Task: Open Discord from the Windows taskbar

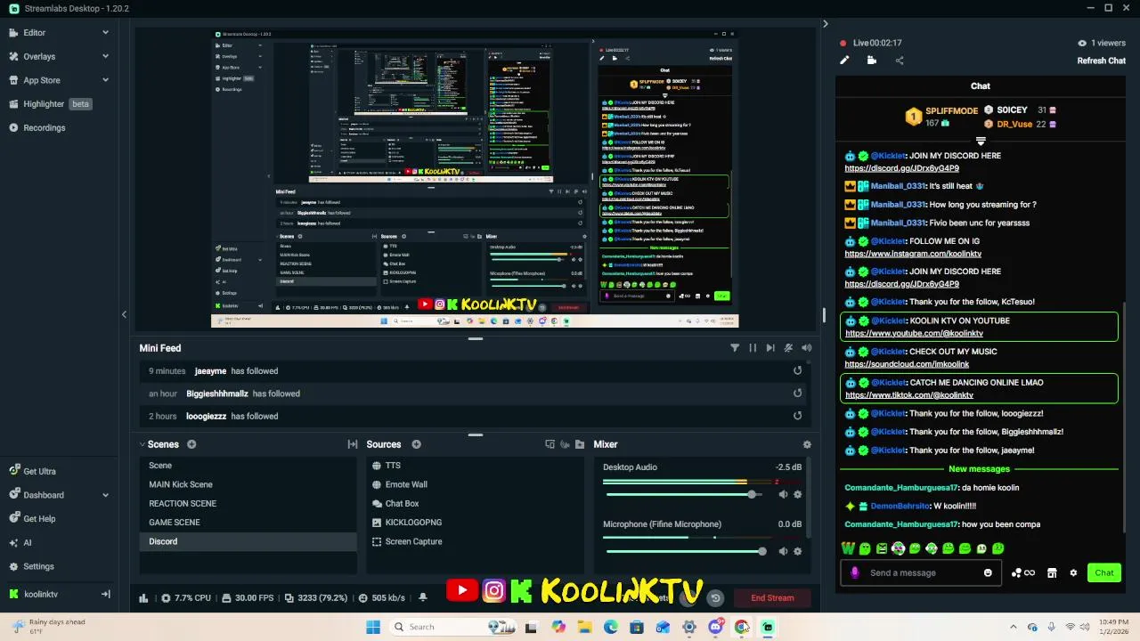Action: click(x=715, y=627)
